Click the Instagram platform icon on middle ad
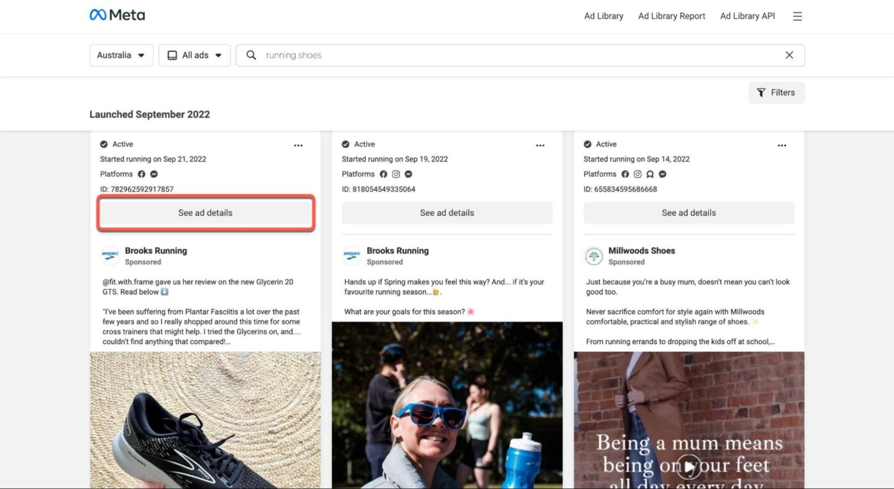The image size is (894, 489). (x=396, y=174)
